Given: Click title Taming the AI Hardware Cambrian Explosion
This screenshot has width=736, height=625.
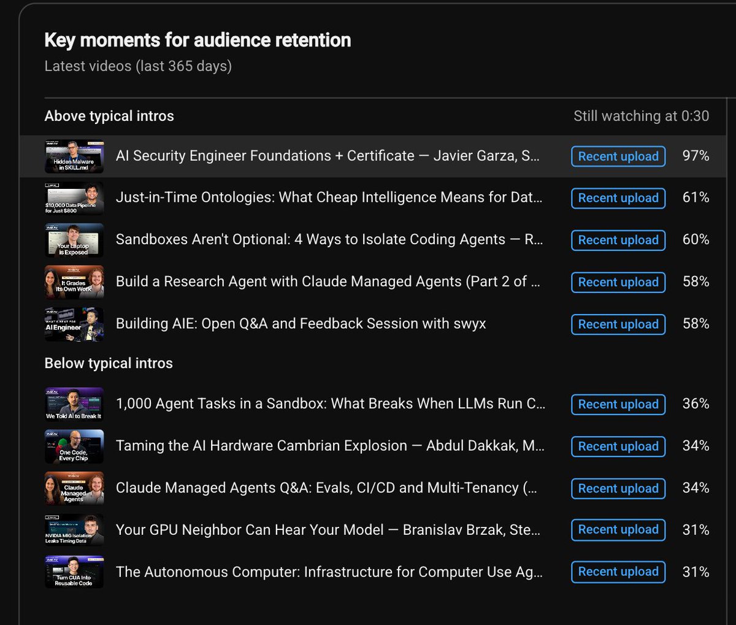Looking at the screenshot, I should [x=330, y=445].
